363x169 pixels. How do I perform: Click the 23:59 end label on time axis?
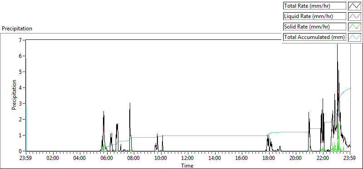[x=350, y=159]
